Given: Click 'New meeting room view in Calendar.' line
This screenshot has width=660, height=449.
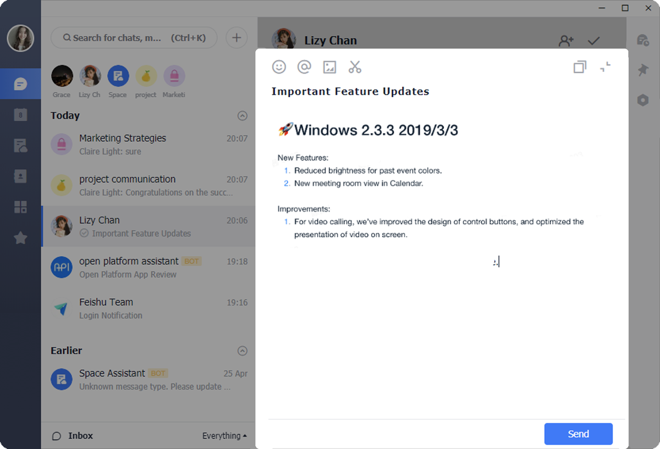Looking at the screenshot, I should 359,184.
